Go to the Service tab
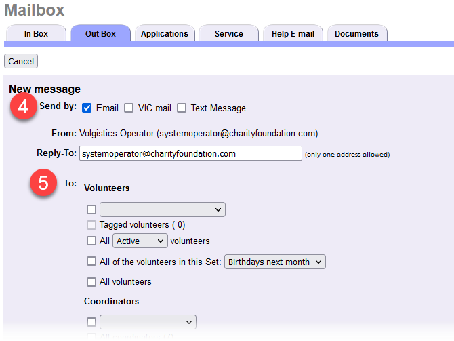This screenshot has height=341, width=454. [x=229, y=34]
